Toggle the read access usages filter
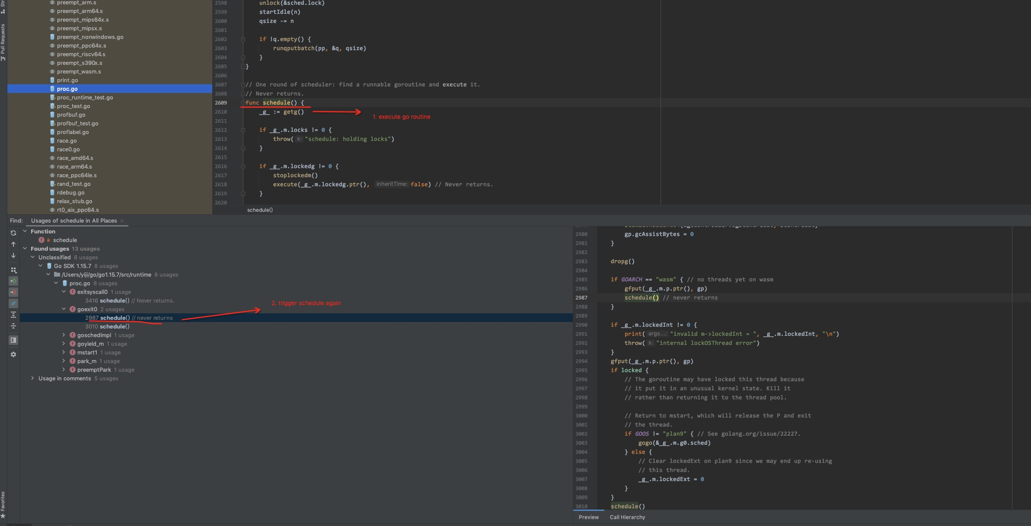This screenshot has width=1031, height=526. 13,281
